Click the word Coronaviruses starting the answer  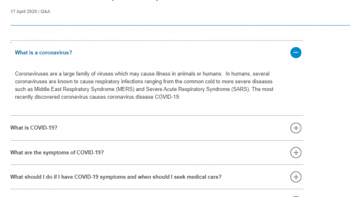(31, 74)
